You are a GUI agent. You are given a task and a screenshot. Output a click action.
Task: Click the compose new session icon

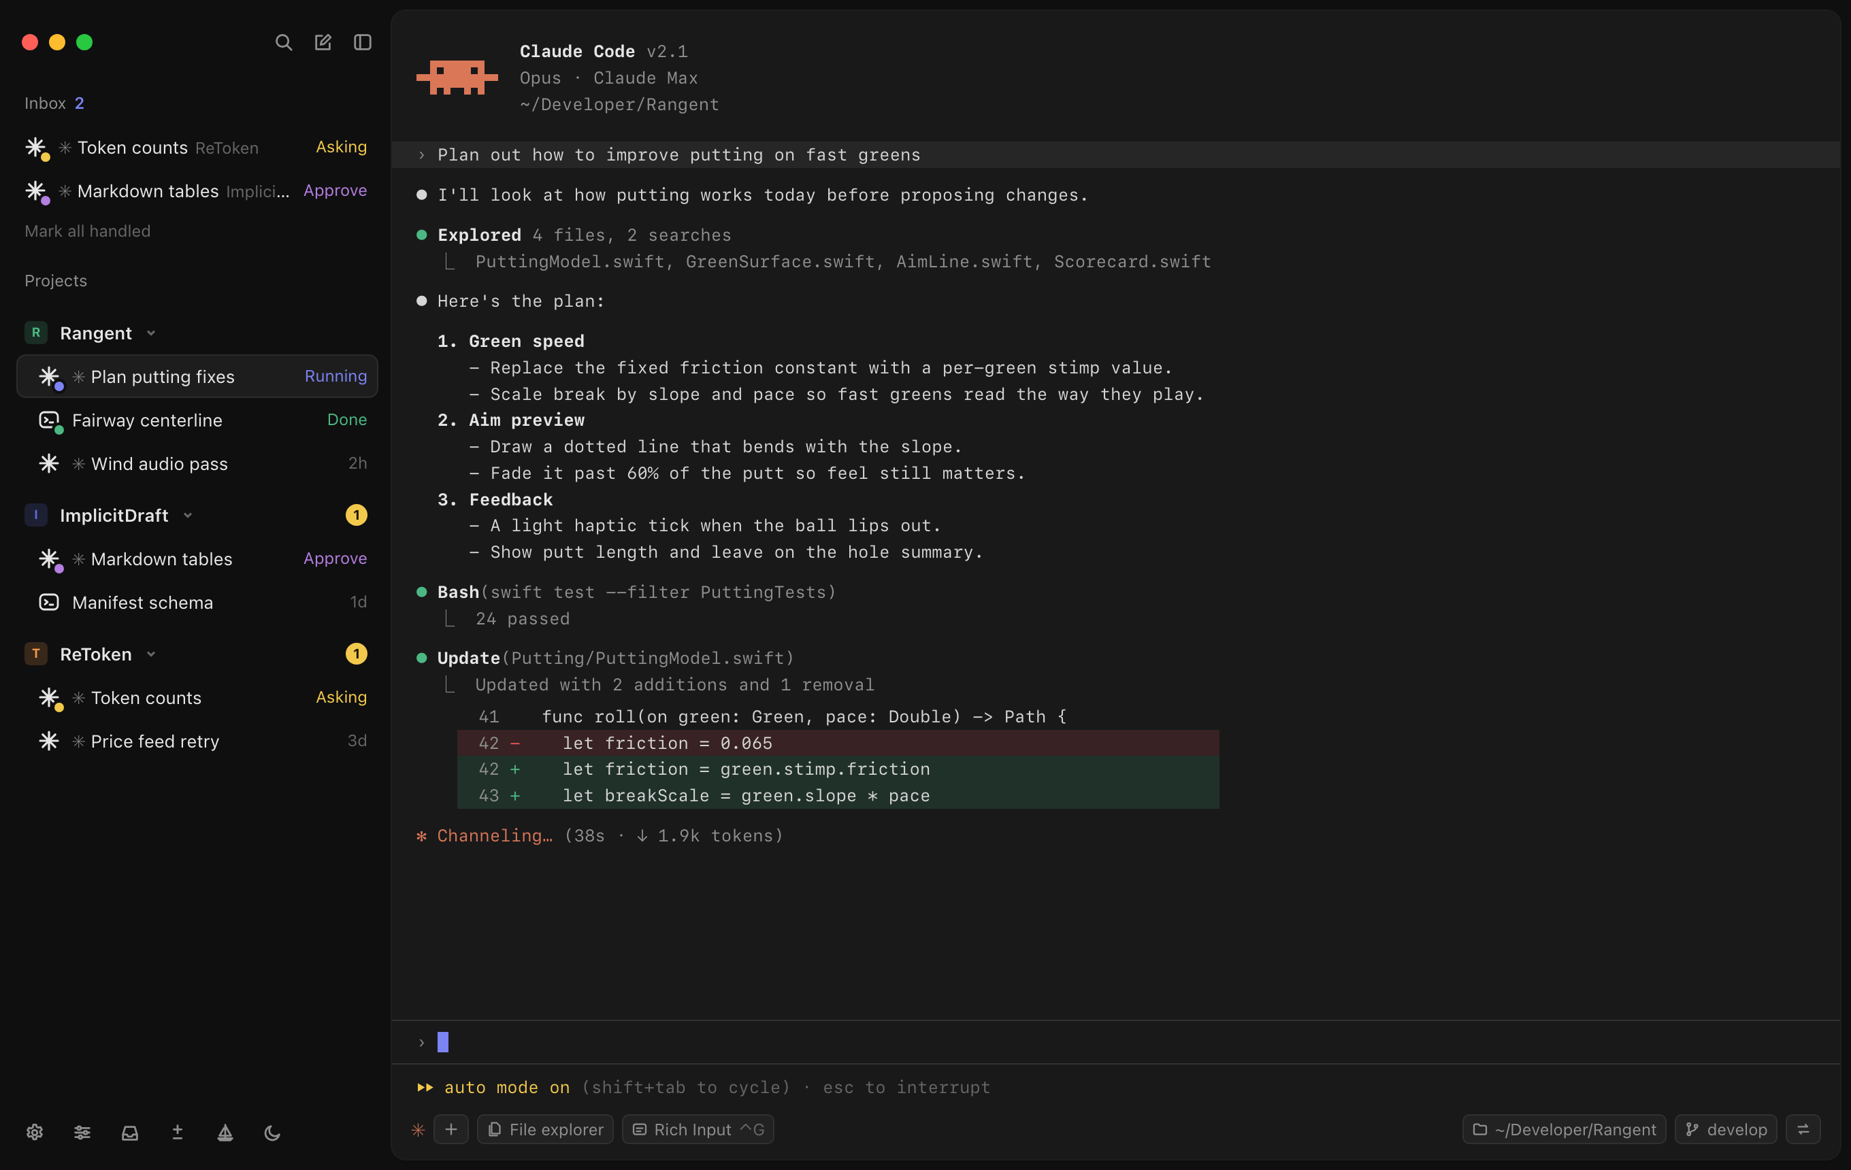[323, 42]
